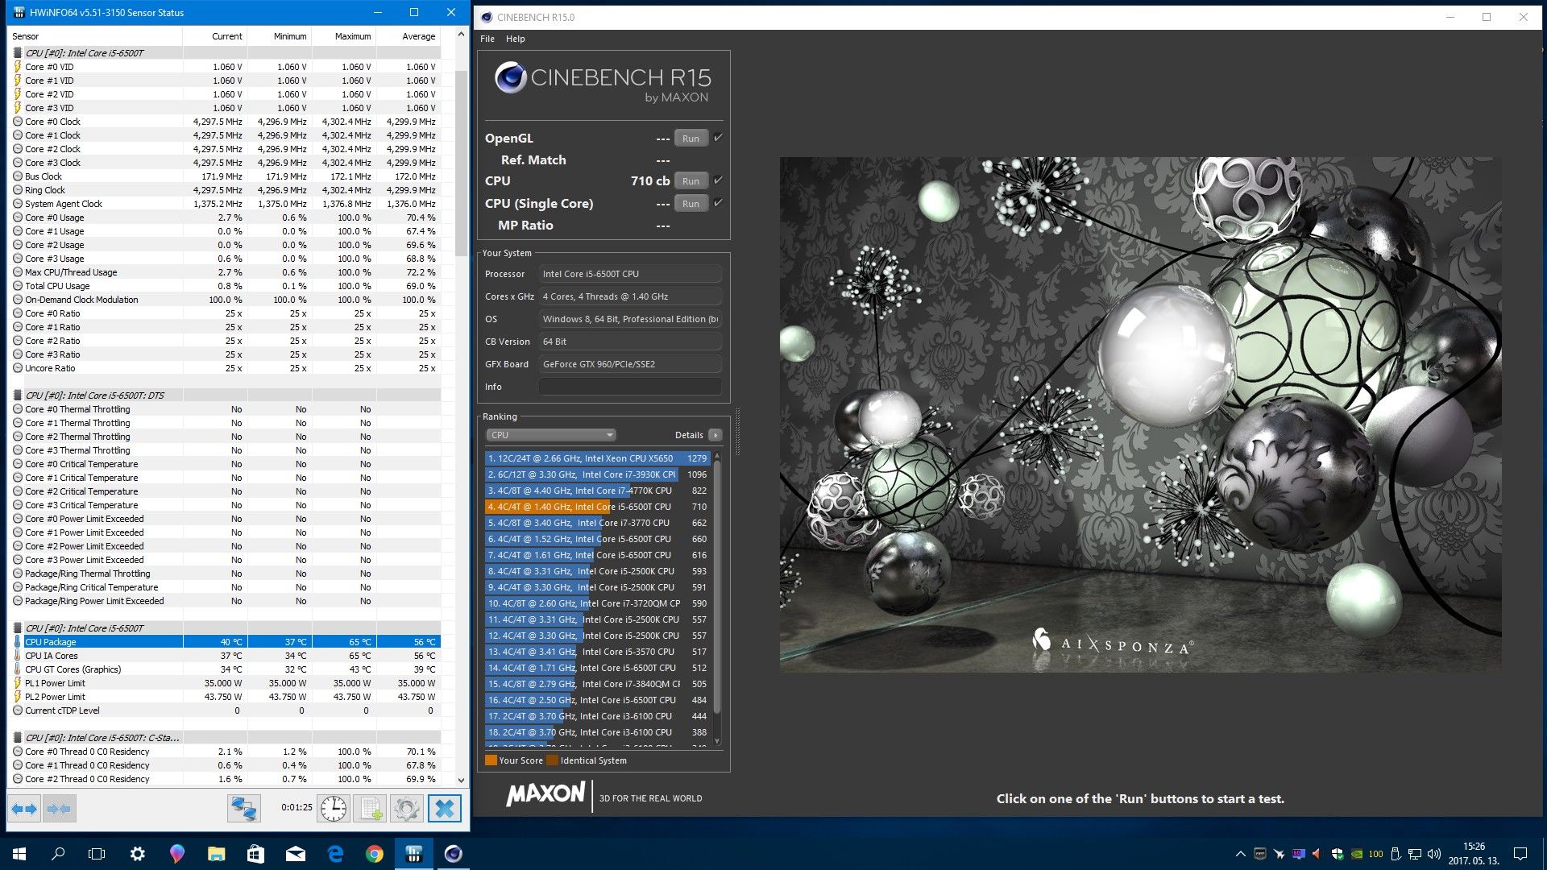This screenshot has width=1547, height=870.
Task: Click the ranking list scrollbar thumb
Action: coord(717,588)
